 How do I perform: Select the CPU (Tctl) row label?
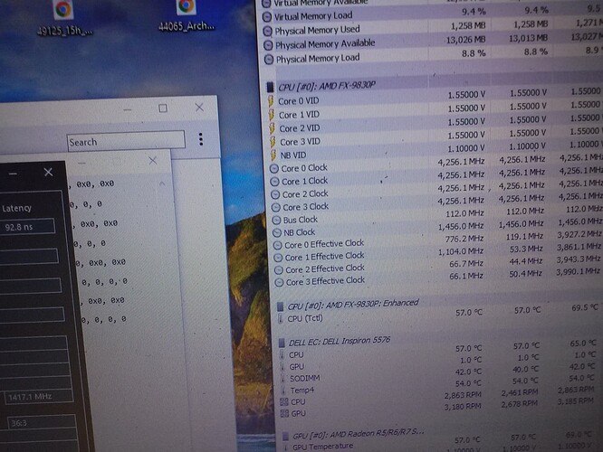[x=305, y=318]
